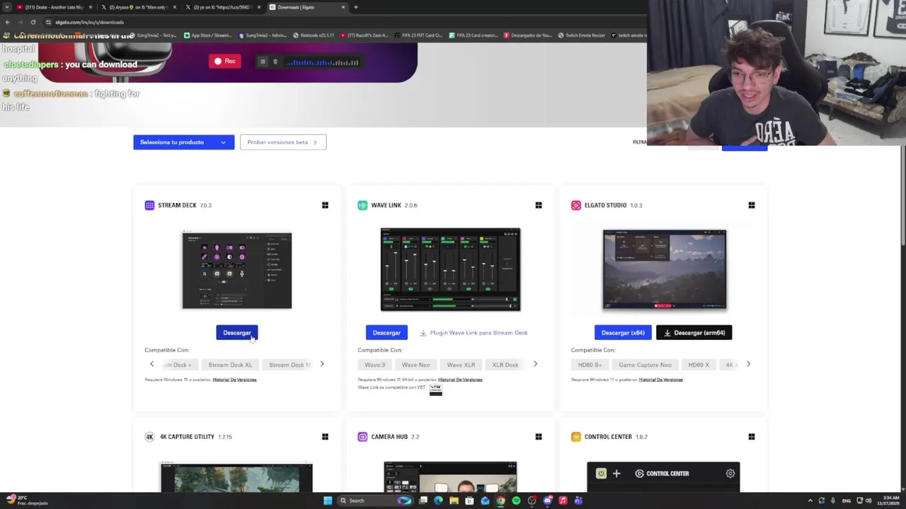Click Windows platform icon on 4K Capture Utility card
Screen dimensions: 906x509
(325, 437)
